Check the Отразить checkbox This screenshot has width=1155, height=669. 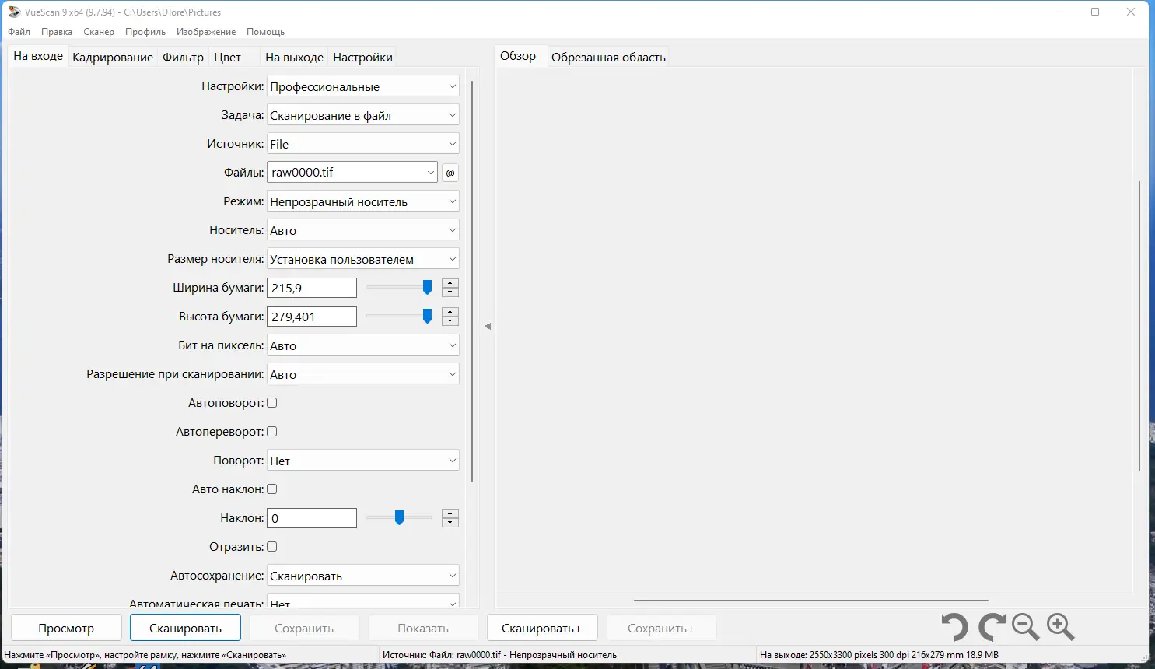pos(272,547)
